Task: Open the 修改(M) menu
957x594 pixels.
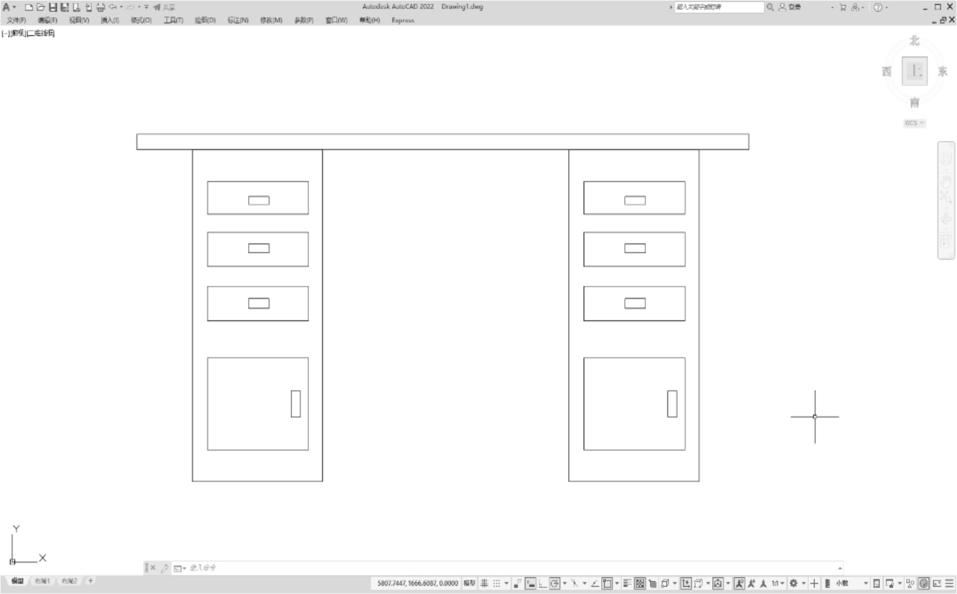Action: pyautogui.click(x=271, y=20)
